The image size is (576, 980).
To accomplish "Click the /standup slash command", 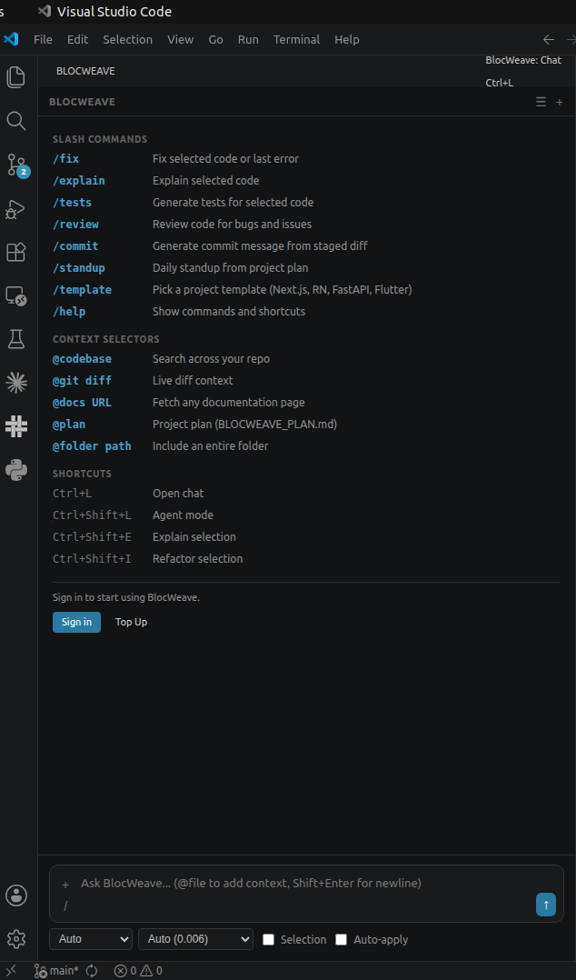I will click(79, 268).
